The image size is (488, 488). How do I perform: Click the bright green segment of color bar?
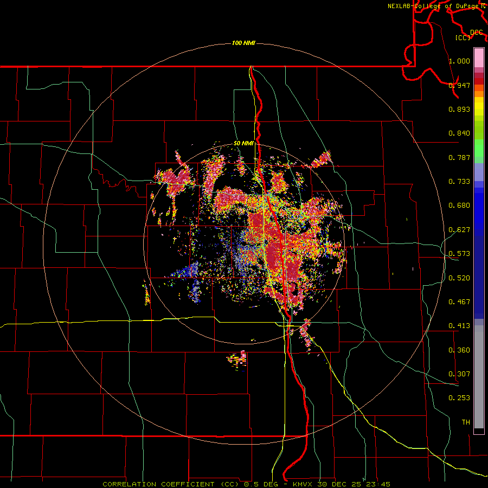(479, 148)
